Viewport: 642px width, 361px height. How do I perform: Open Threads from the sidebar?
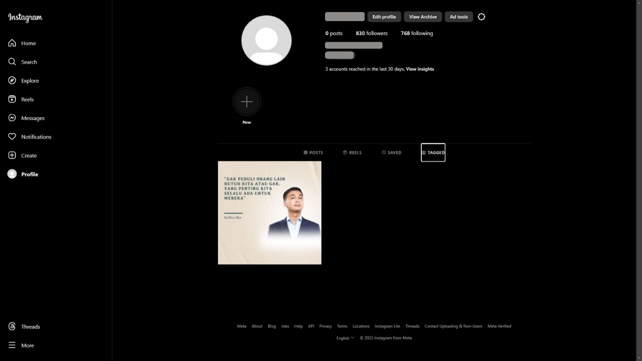click(12, 326)
